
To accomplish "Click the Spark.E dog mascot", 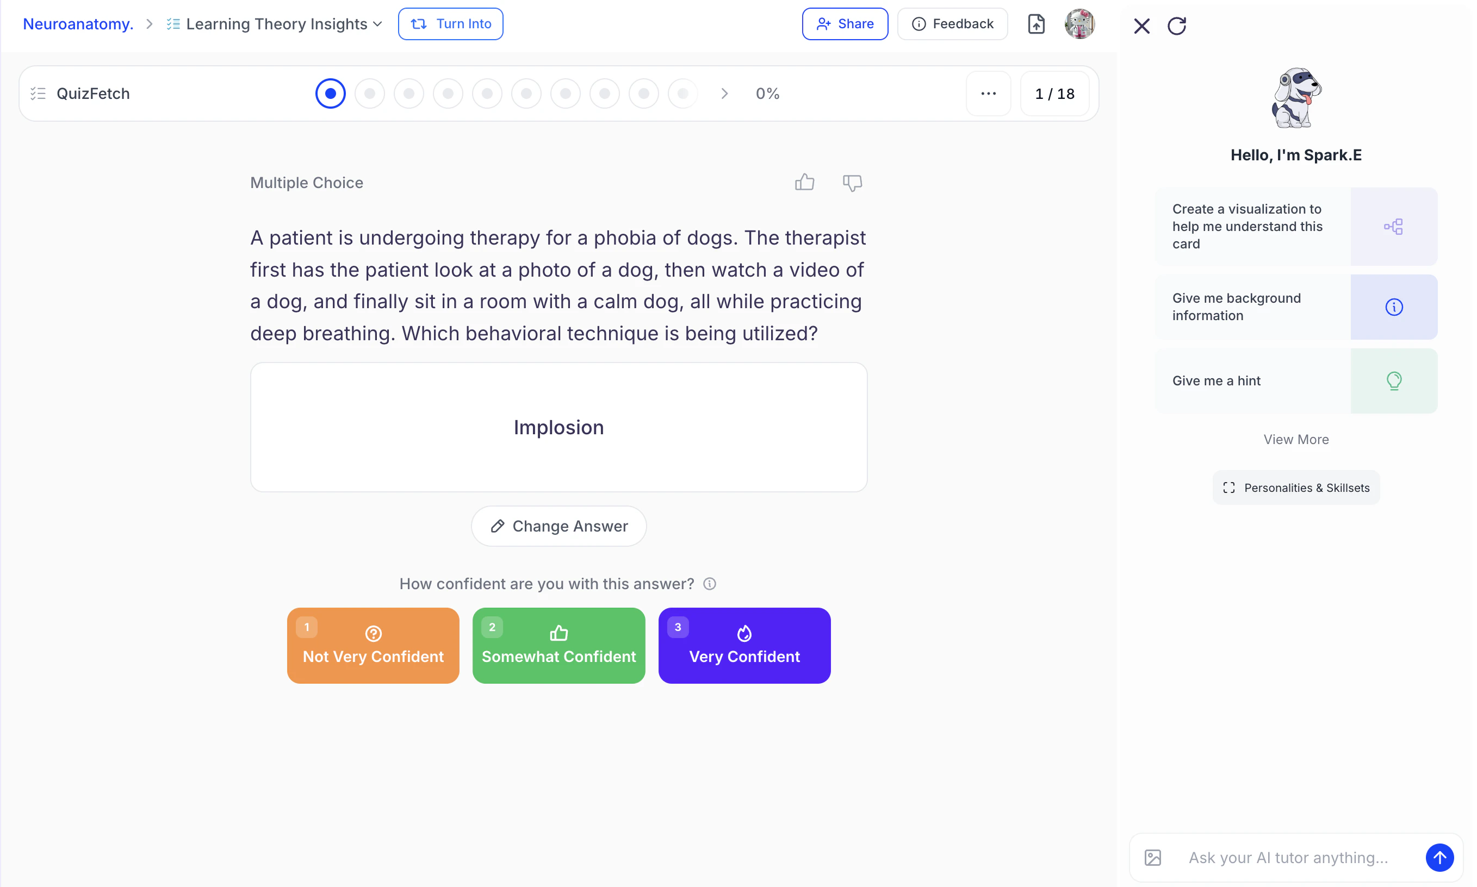I will (x=1296, y=98).
